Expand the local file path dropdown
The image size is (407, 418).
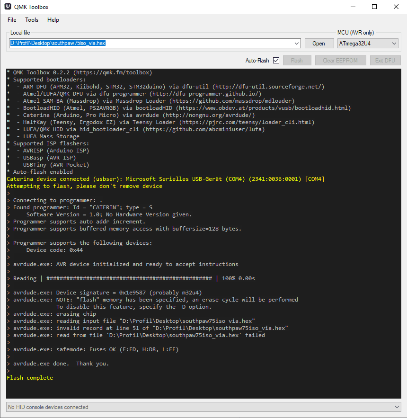coord(297,43)
